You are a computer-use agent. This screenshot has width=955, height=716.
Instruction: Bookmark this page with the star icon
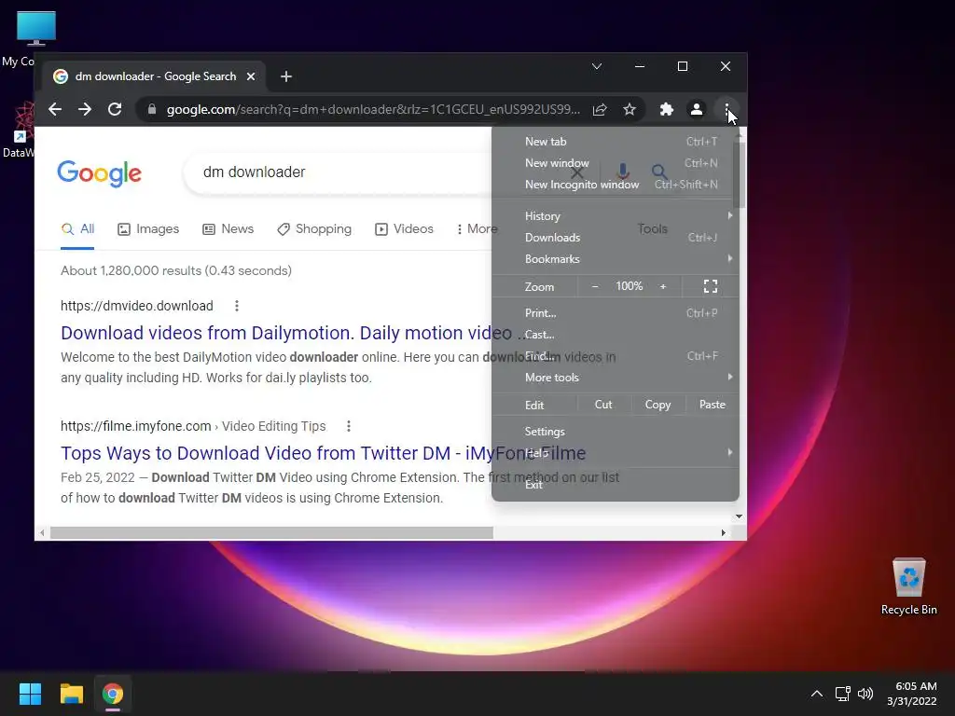630,110
